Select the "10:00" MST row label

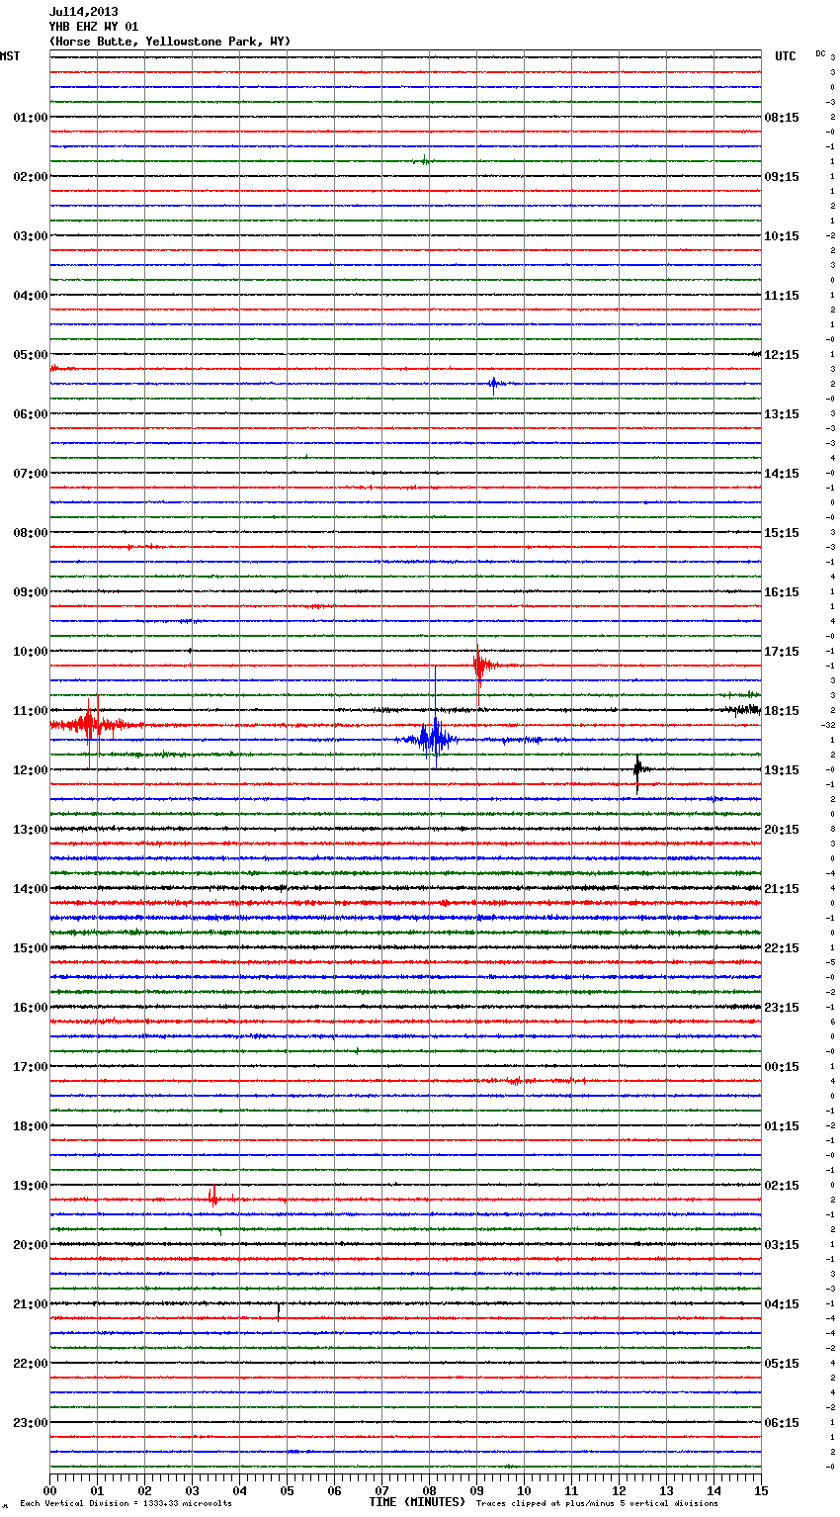coord(30,652)
